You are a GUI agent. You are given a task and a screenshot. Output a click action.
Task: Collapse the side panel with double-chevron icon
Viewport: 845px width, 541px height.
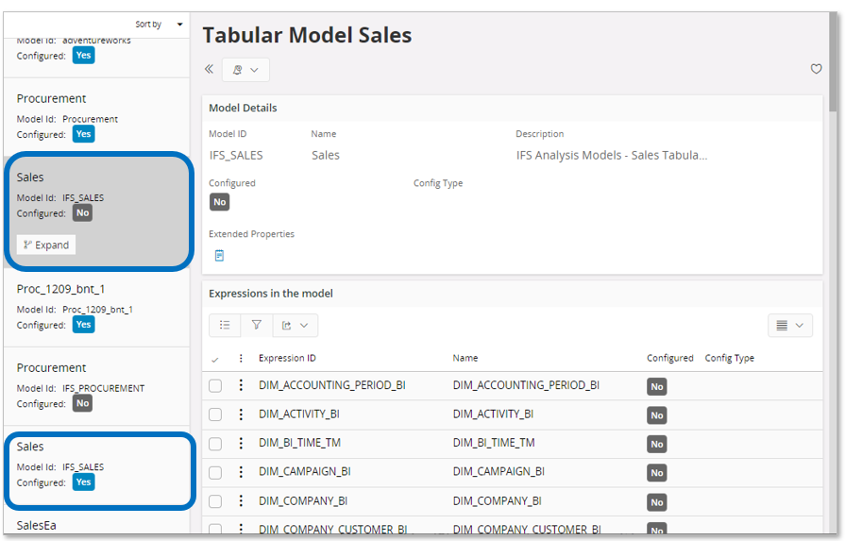(x=209, y=70)
